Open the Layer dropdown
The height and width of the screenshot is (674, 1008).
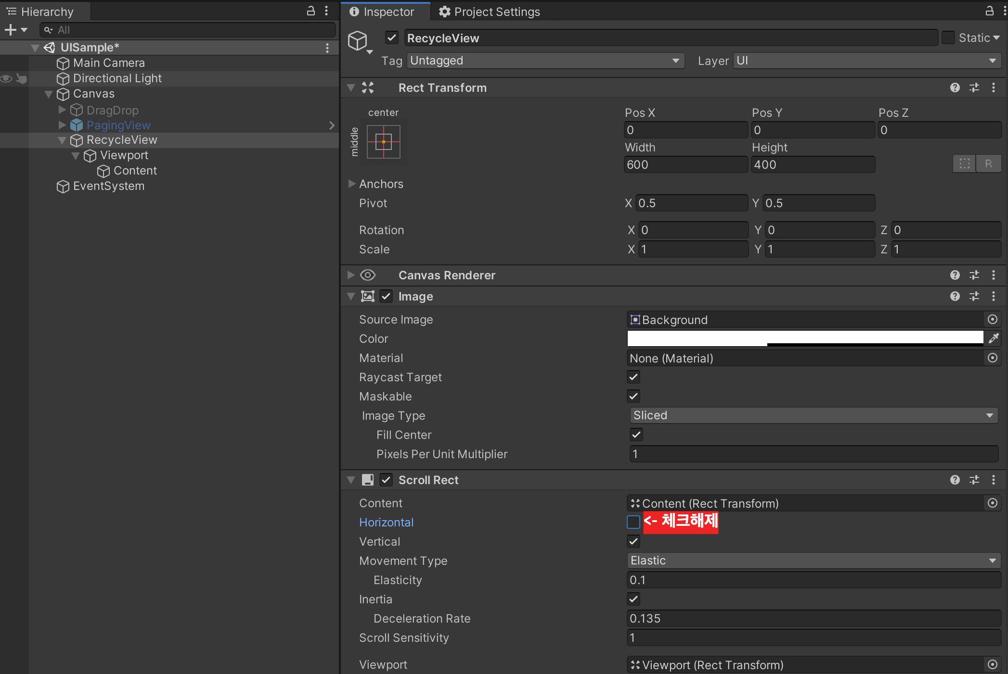click(x=867, y=61)
